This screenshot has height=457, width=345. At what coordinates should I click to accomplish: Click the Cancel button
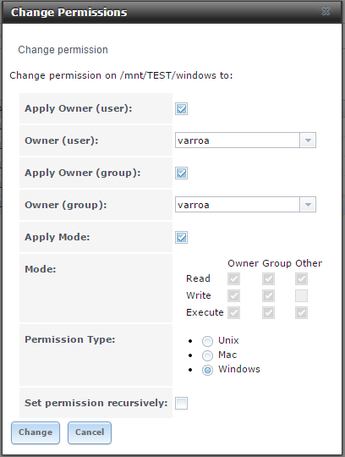pyautogui.click(x=90, y=432)
